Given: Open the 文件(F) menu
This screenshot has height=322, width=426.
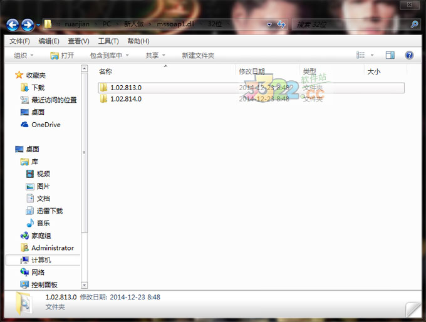Looking at the screenshot, I should click(19, 41).
